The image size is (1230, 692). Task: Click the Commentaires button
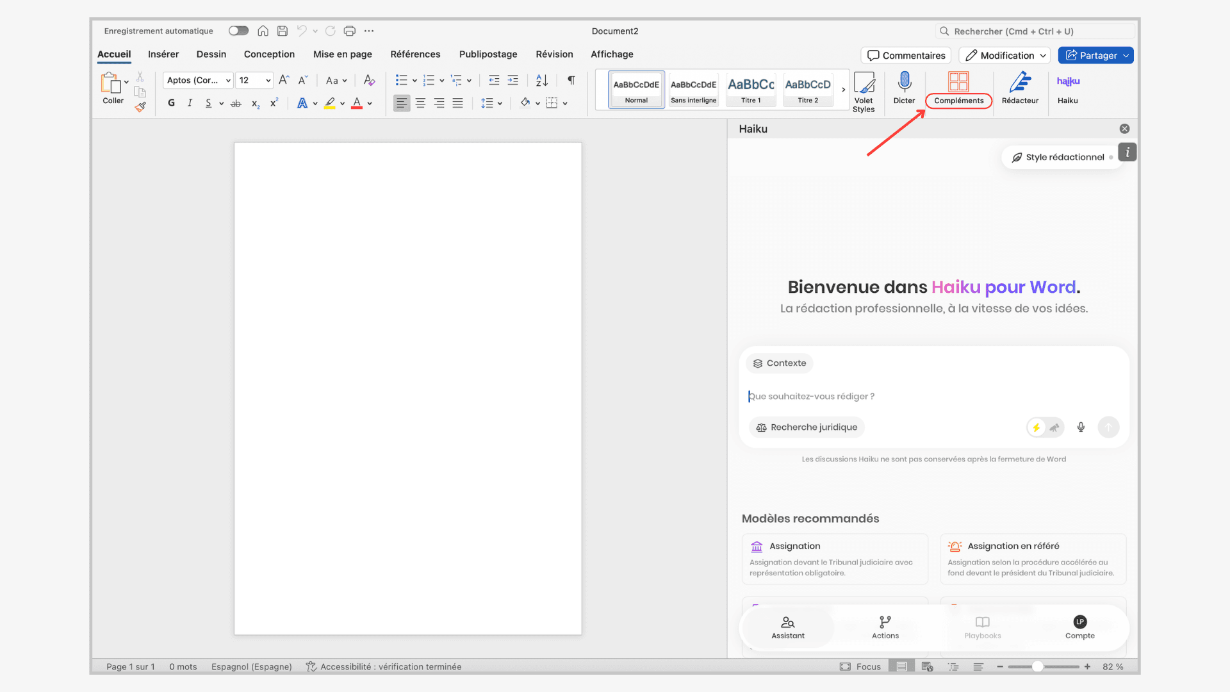(906, 56)
